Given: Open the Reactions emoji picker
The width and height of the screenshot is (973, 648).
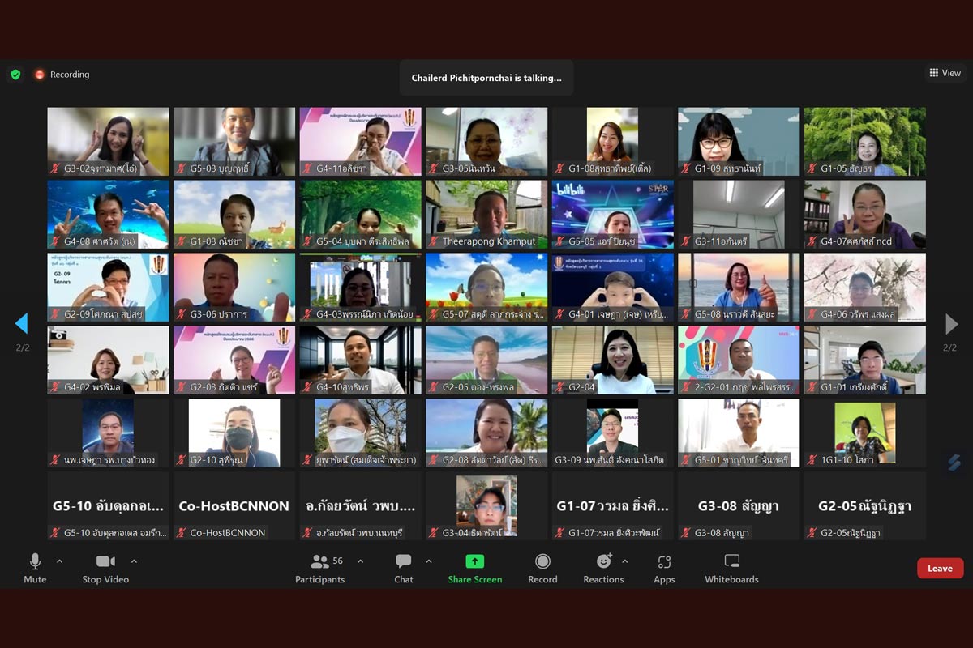Looking at the screenshot, I should [x=603, y=562].
